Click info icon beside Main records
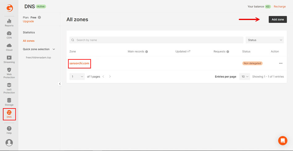The width and height of the screenshot is (293, 151). tap(146, 52)
